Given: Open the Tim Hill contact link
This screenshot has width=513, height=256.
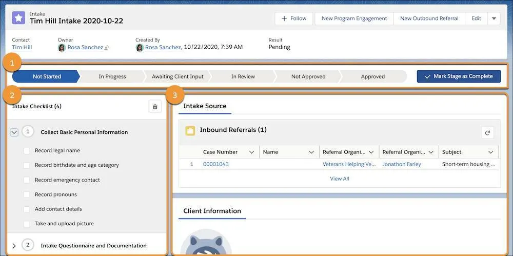Looking at the screenshot, I should (x=22, y=48).
